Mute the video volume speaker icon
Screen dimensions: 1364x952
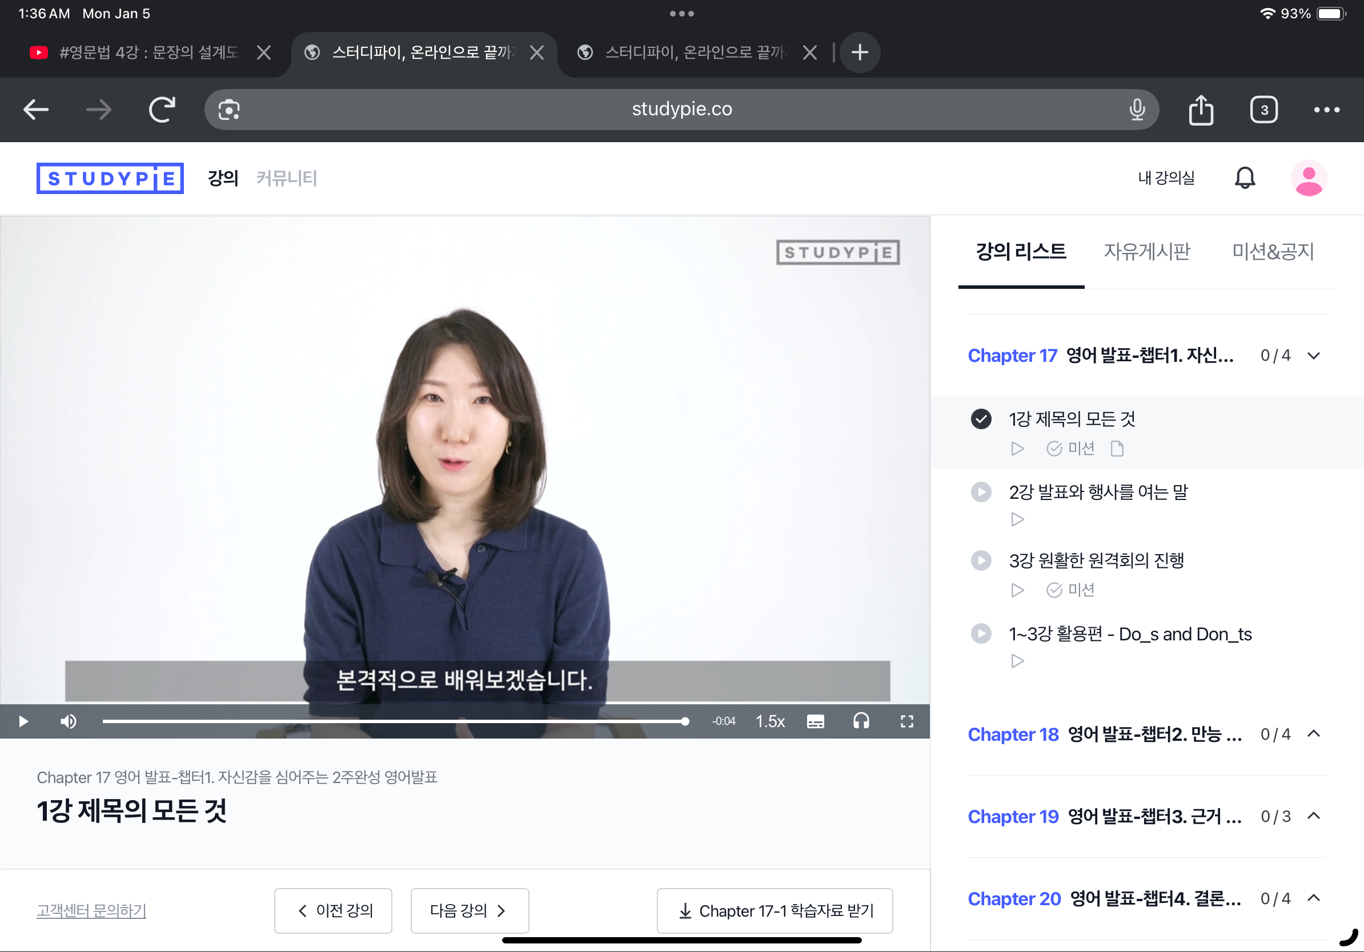pyautogui.click(x=69, y=721)
